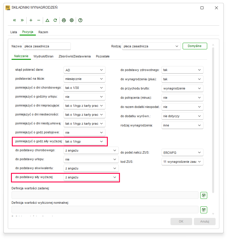
Task: Open 'do potrącenia (minus)' dropdown
Action: click(x=182, y=98)
